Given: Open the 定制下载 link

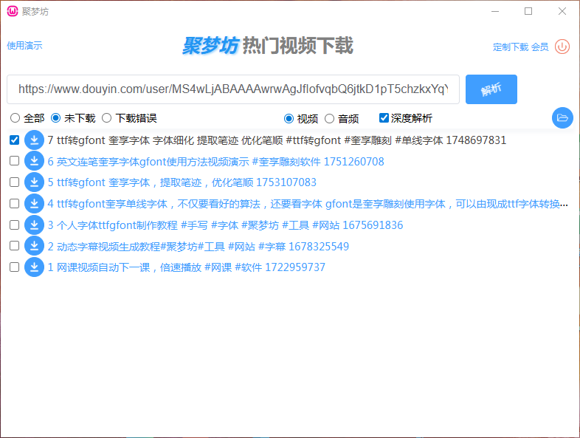Looking at the screenshot, I should 511,47.
